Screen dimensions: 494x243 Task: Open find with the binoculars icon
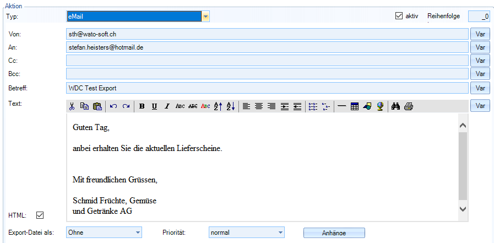(x=395, y=106)
